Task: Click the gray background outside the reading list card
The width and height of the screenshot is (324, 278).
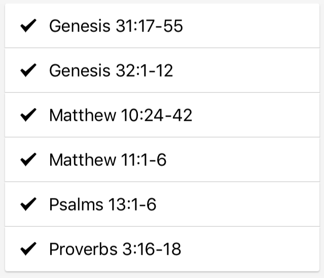Action: (162, 275)
